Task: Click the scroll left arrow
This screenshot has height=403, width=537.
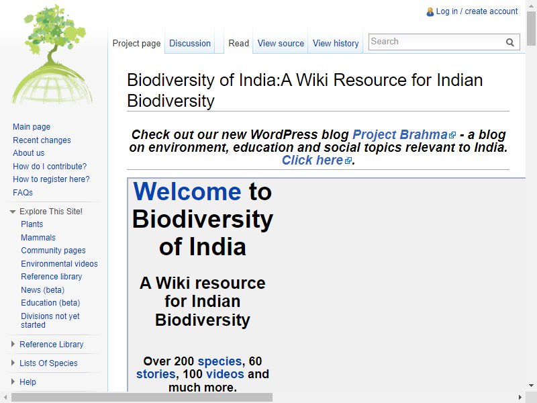Action: coord(5,398)
